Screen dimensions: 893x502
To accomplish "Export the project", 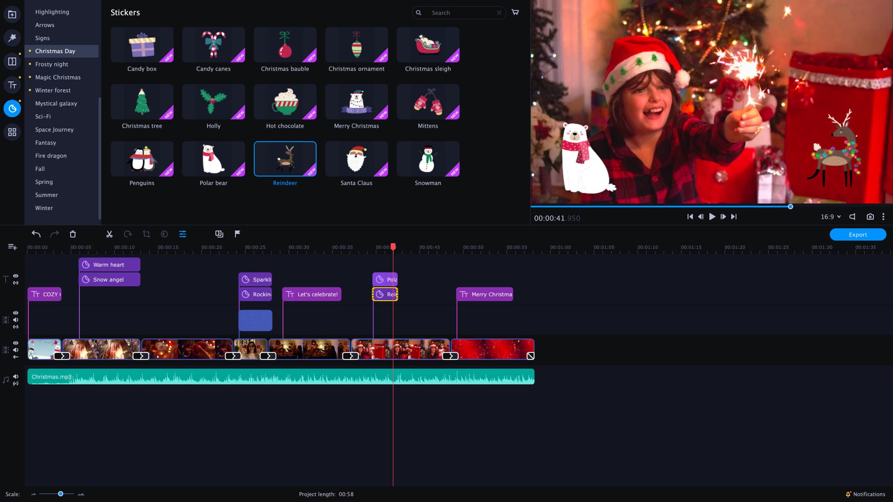I will [x=857, y=234].
